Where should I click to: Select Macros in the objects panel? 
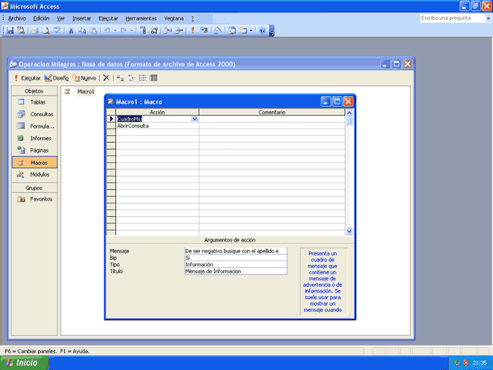pyautogui.click(x=34, y=162)
